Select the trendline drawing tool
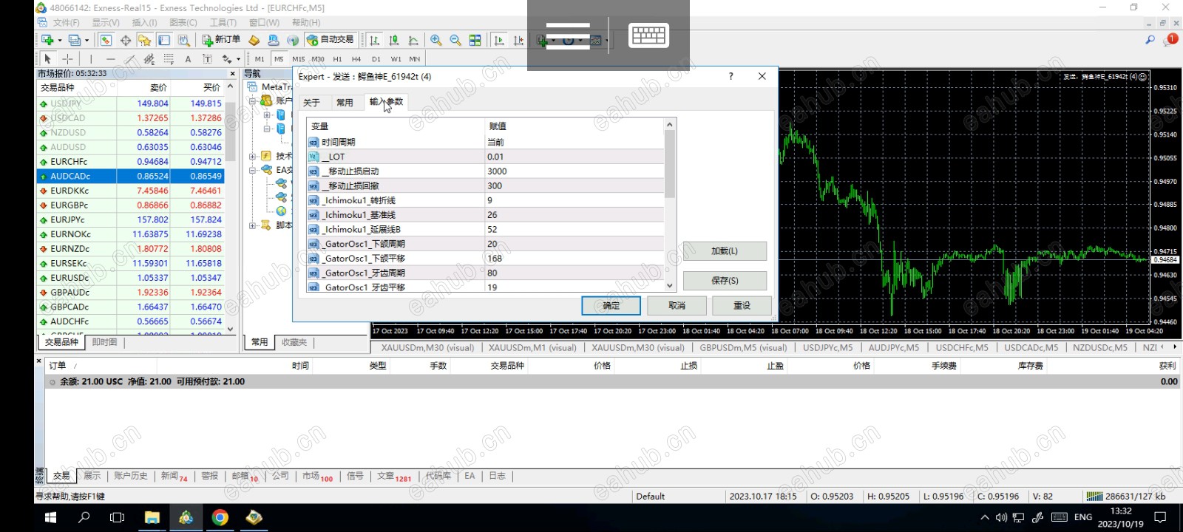This screenshot has width=1183, height=532. coord(129,59)
